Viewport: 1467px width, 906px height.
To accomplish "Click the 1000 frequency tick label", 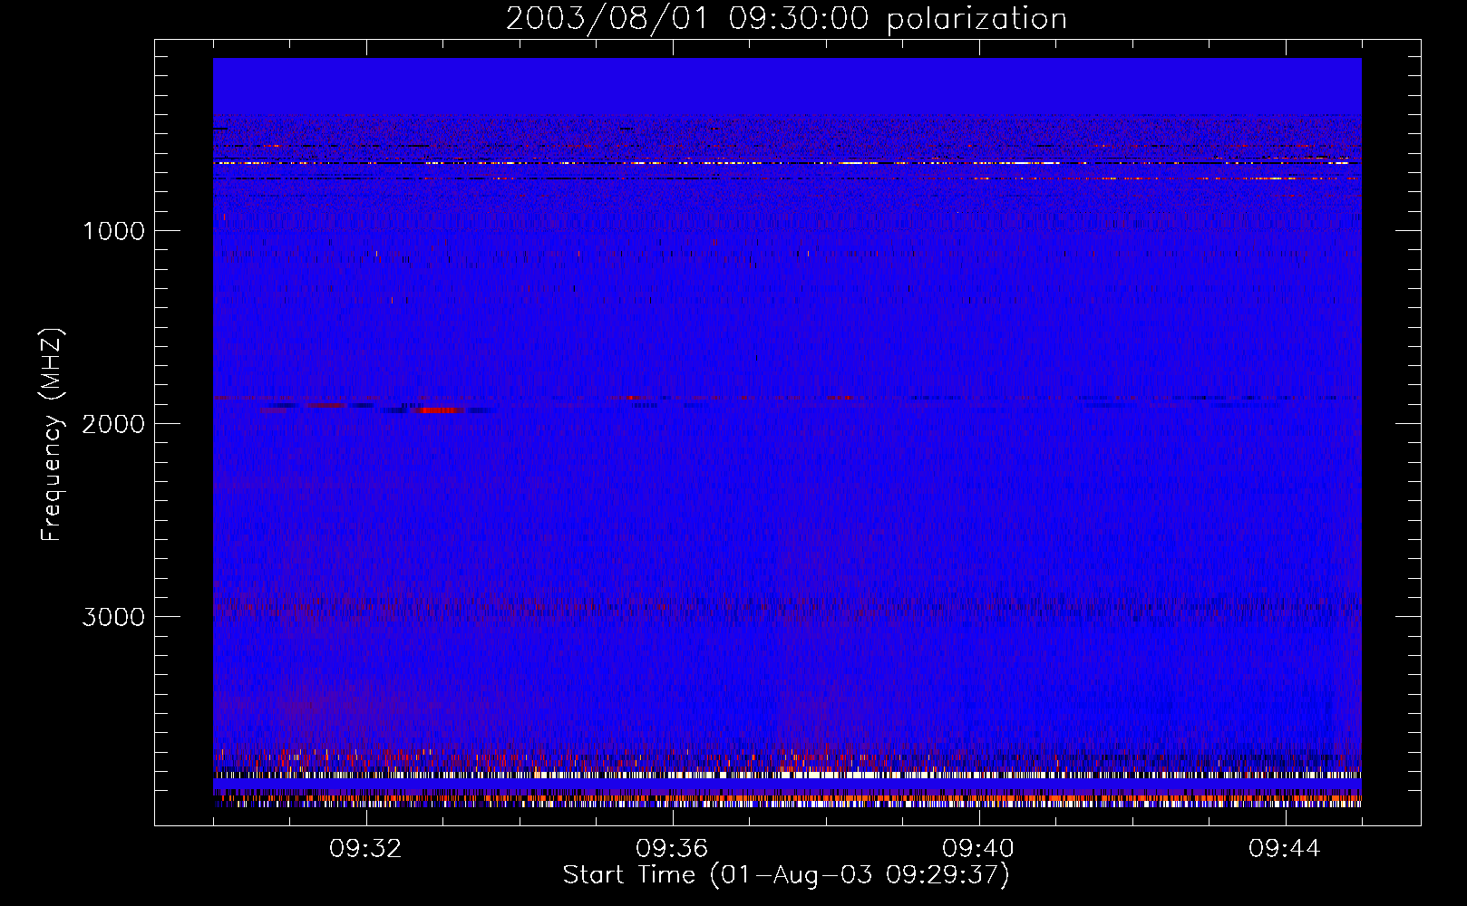I will [113, 231].
